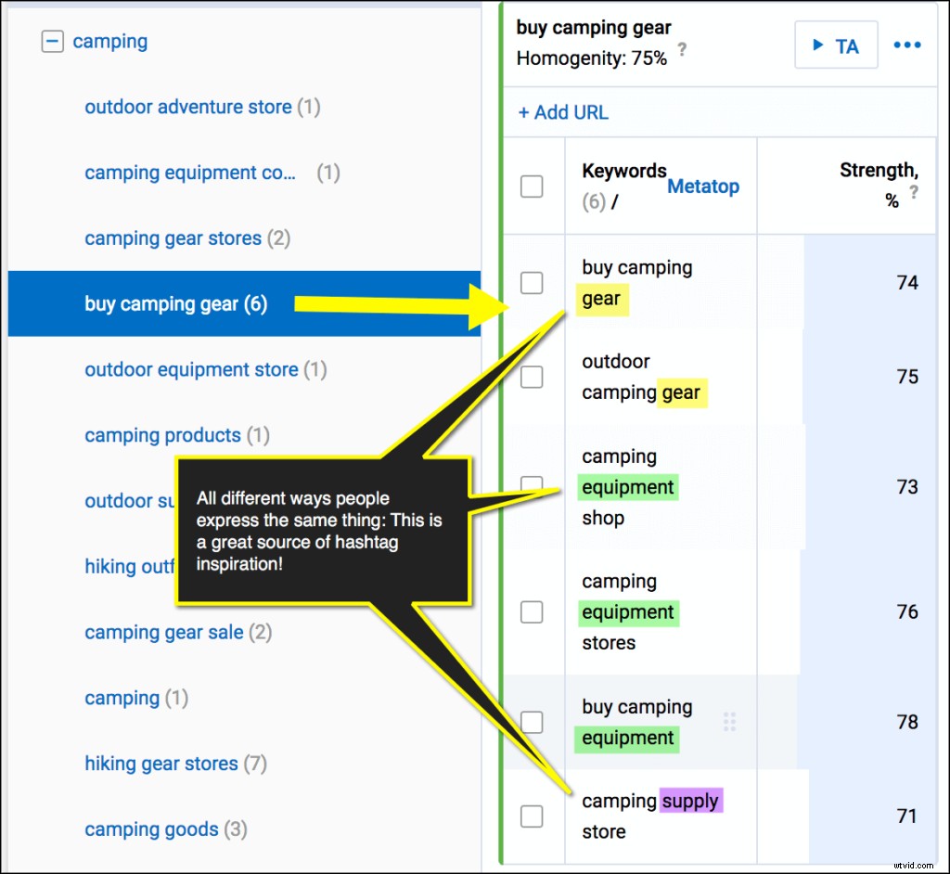Open the camping goods group
The height and width of the screenshot is (874, 950).
pyautogui.click(x=151, y=829)
